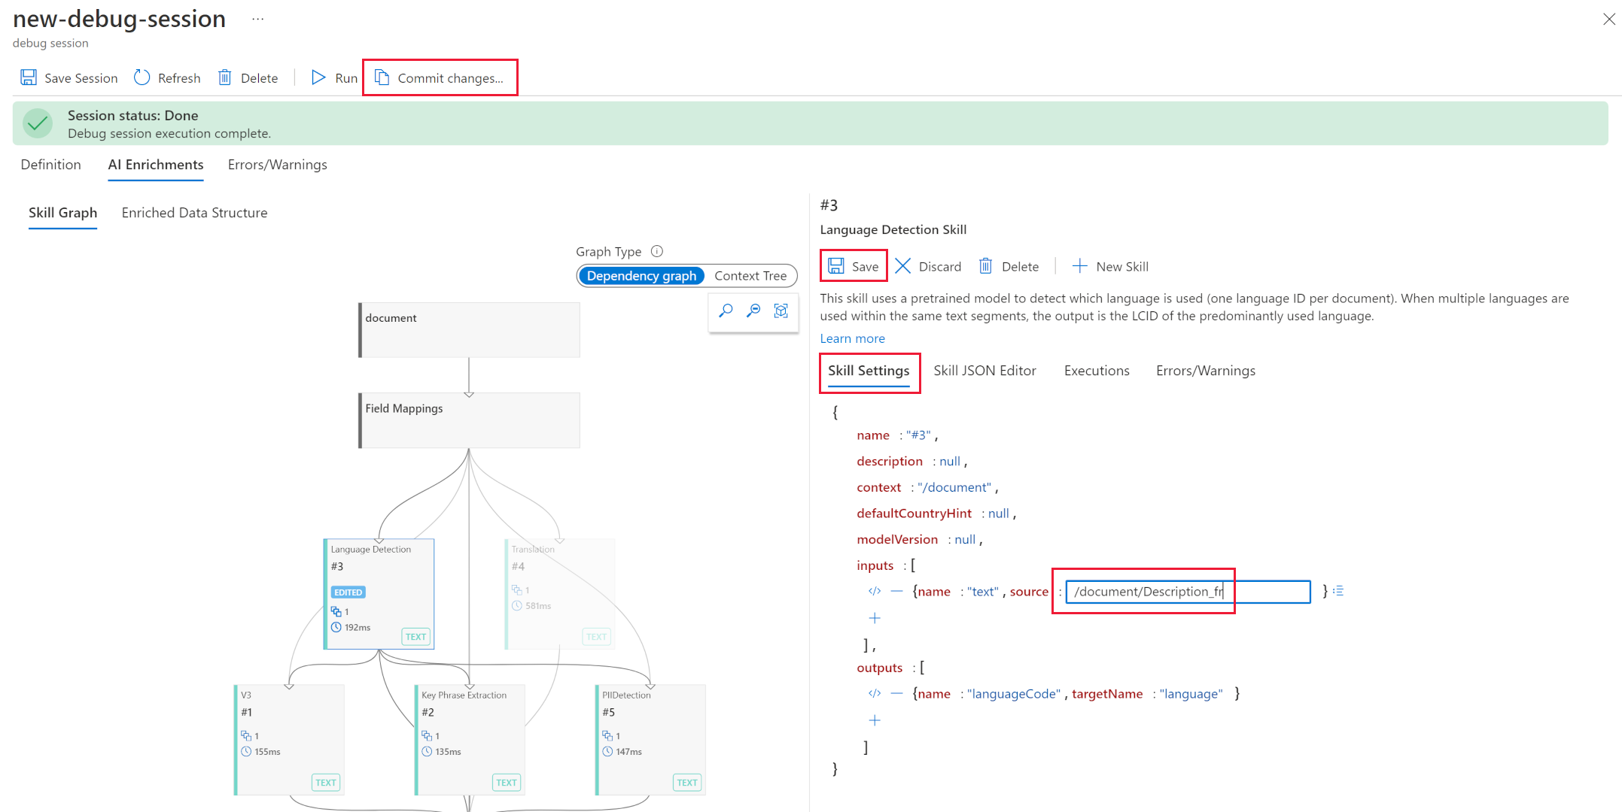The image size is (1622, 812).
Task: Toggle code view for the text input
Action: [874, 592]
